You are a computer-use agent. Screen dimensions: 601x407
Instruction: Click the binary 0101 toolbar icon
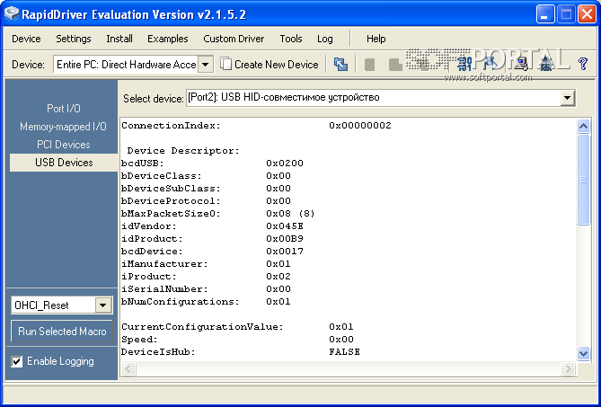(464, 64)
